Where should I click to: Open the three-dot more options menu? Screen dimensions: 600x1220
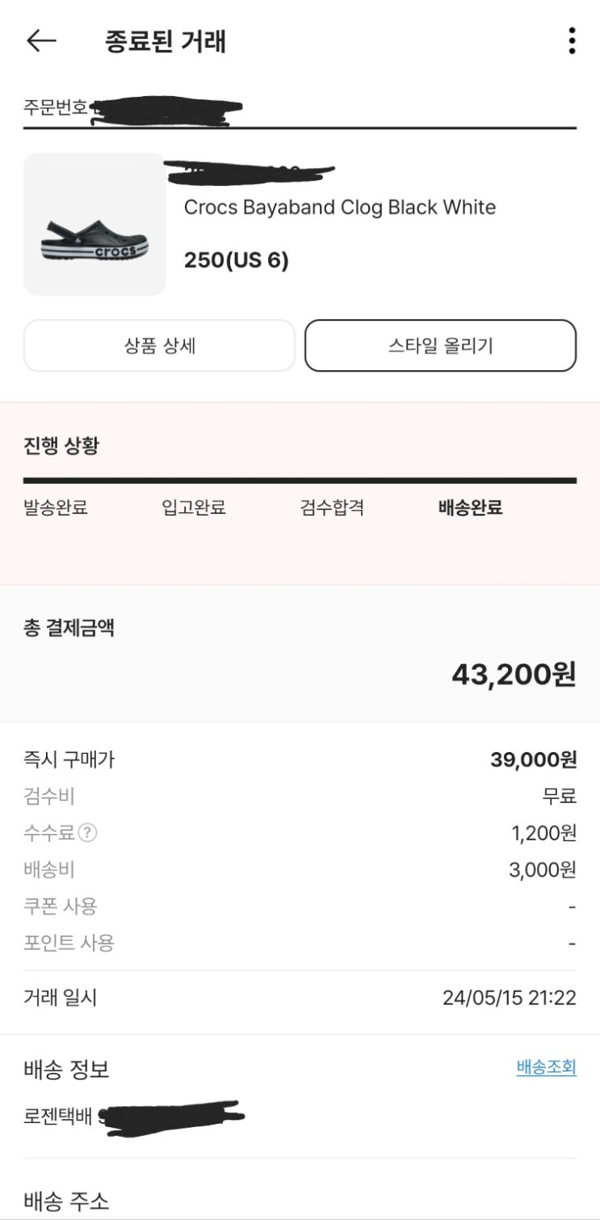(572, 41)
